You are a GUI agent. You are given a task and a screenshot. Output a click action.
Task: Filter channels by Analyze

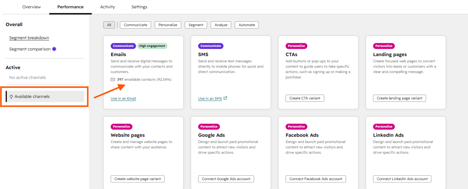(221, 25)
